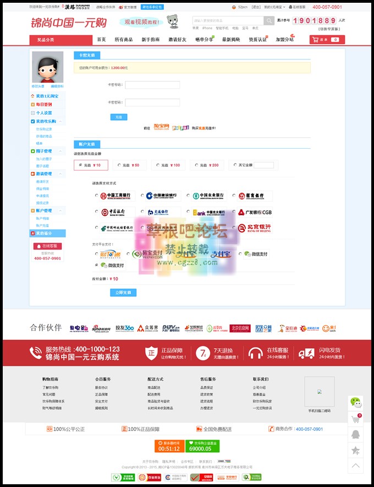374x487 pixels.
Task: Click the 我的福分 icon in sidebar
Action: tap(32, 233)
